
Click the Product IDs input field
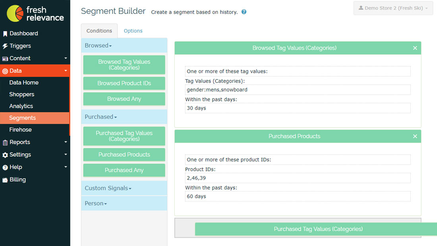298,178
